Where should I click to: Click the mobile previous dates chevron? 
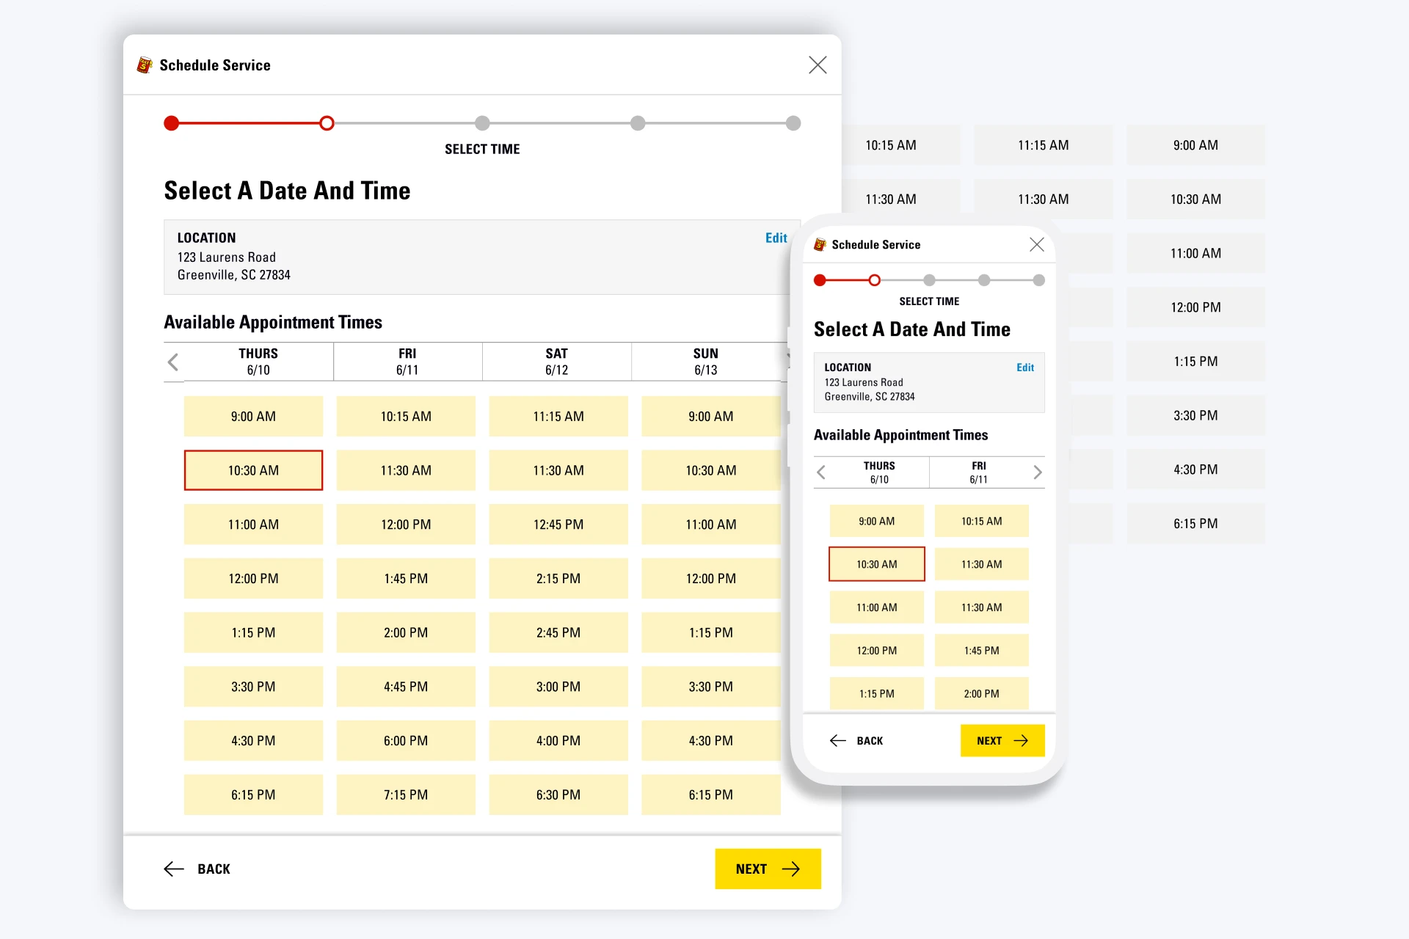(x=821, y=472)
